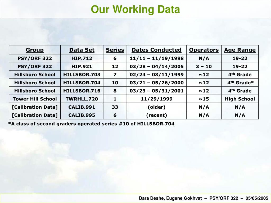Click the date range '03/21 – 05/26/2000'
The height and width of the screenshot is (203, 271).
[157, 83]
